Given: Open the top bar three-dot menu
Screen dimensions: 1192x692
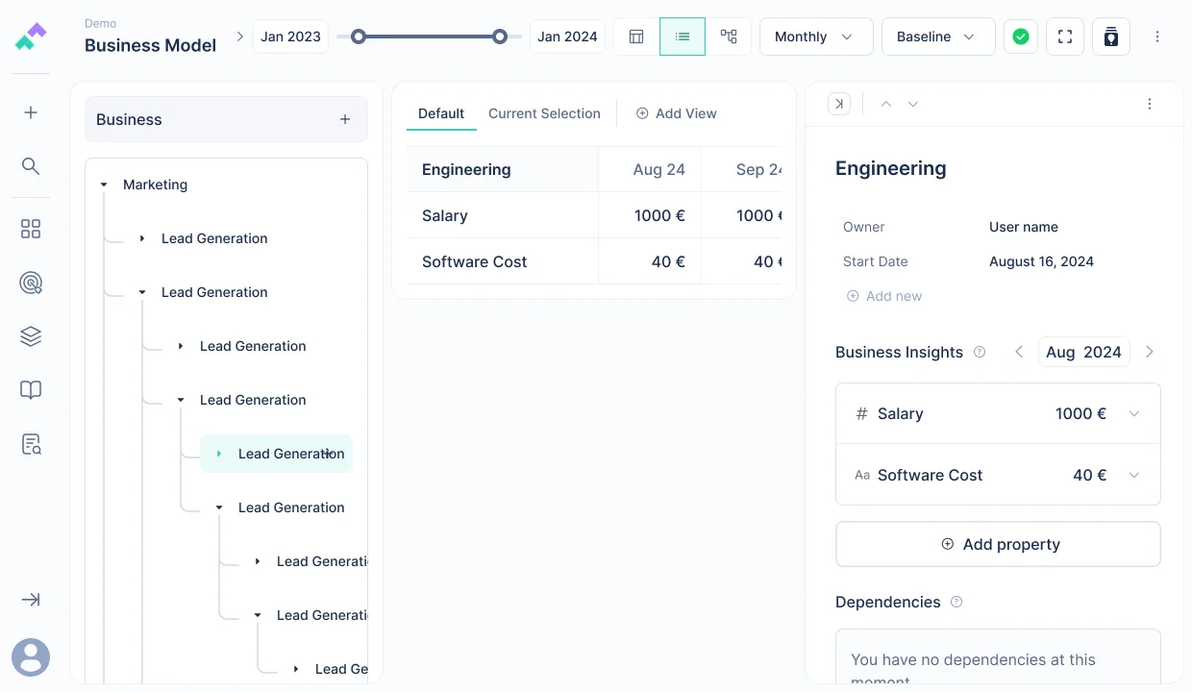Looking at the screenshot, I should pyautogui.click(x=1157, y=37).
